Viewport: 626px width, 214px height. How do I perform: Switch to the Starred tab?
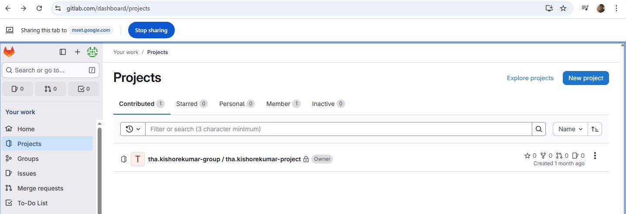191,104
